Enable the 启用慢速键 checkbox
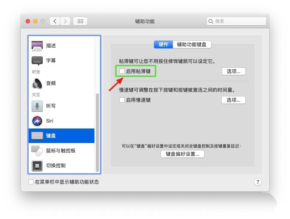This screenshot has height=219, width=290. click(122, 100)
